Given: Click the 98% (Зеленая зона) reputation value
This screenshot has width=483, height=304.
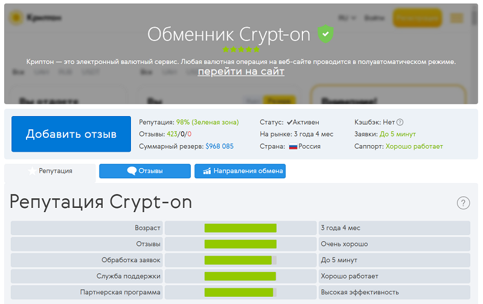Looking at the screenshot, I should (207, 122).
